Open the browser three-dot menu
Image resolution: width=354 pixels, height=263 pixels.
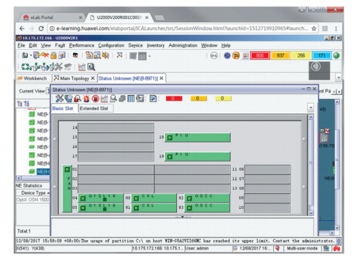(x=336, y=29)
